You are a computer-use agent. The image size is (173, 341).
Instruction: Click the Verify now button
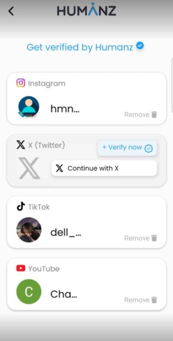pyautogui.click(x=127, y=148)
